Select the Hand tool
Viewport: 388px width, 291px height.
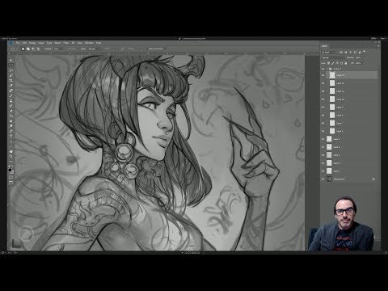[x=11, y=151]
